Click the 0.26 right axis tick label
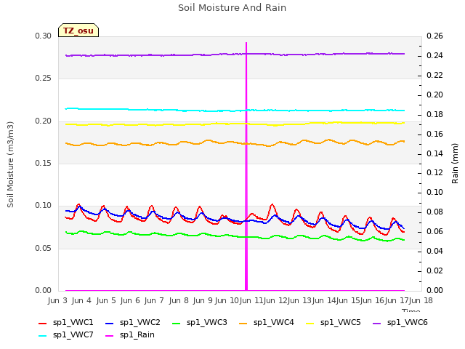 tap(434, 36)
